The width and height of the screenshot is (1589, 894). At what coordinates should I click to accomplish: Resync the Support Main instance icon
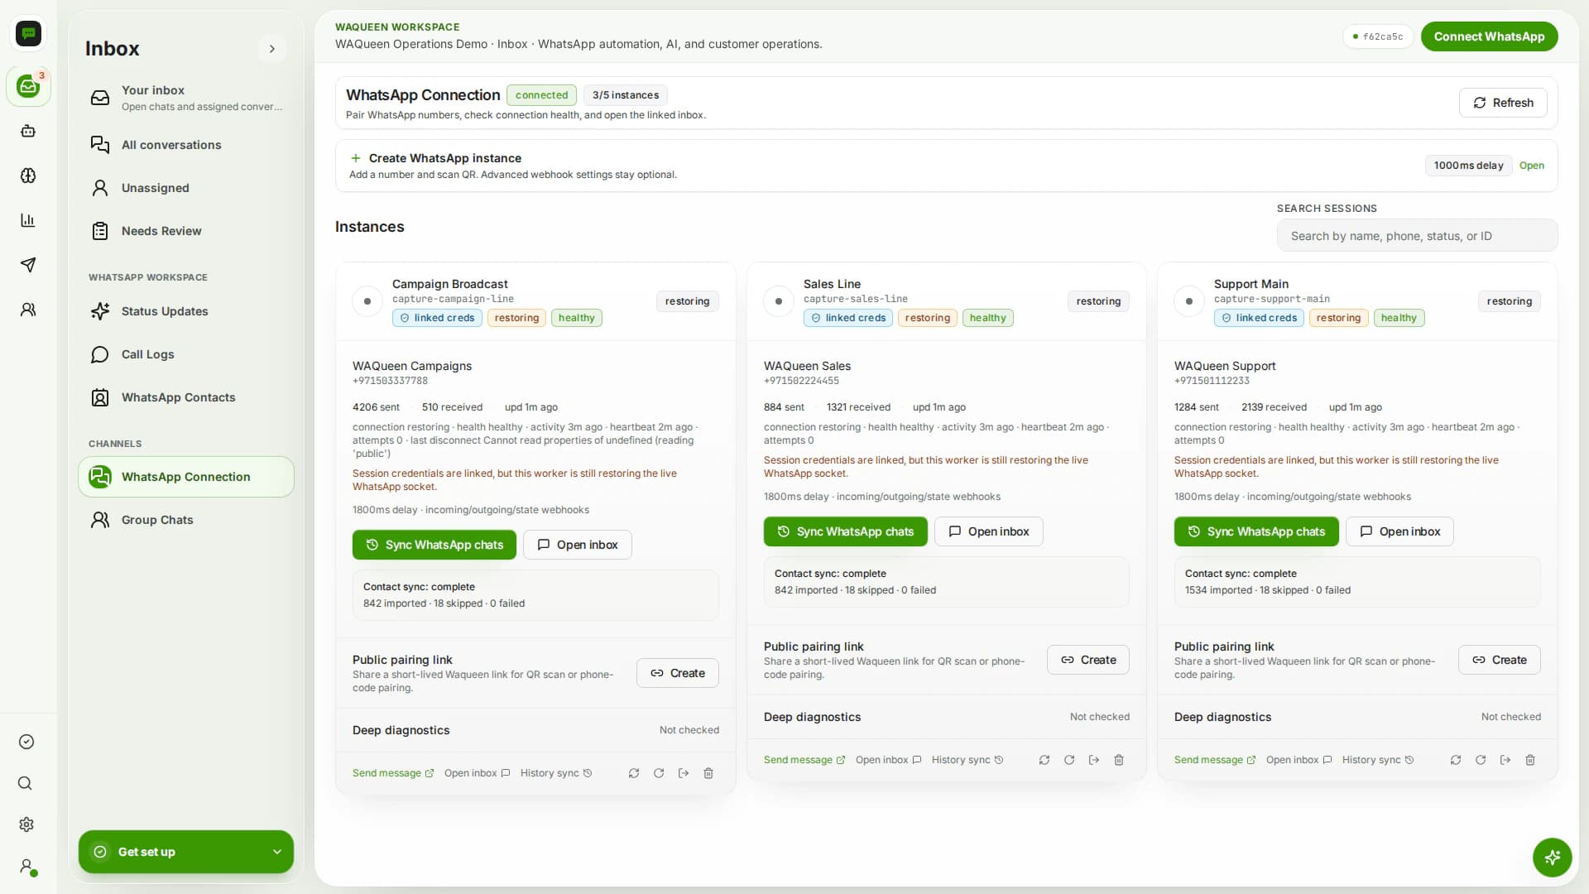1456,760
